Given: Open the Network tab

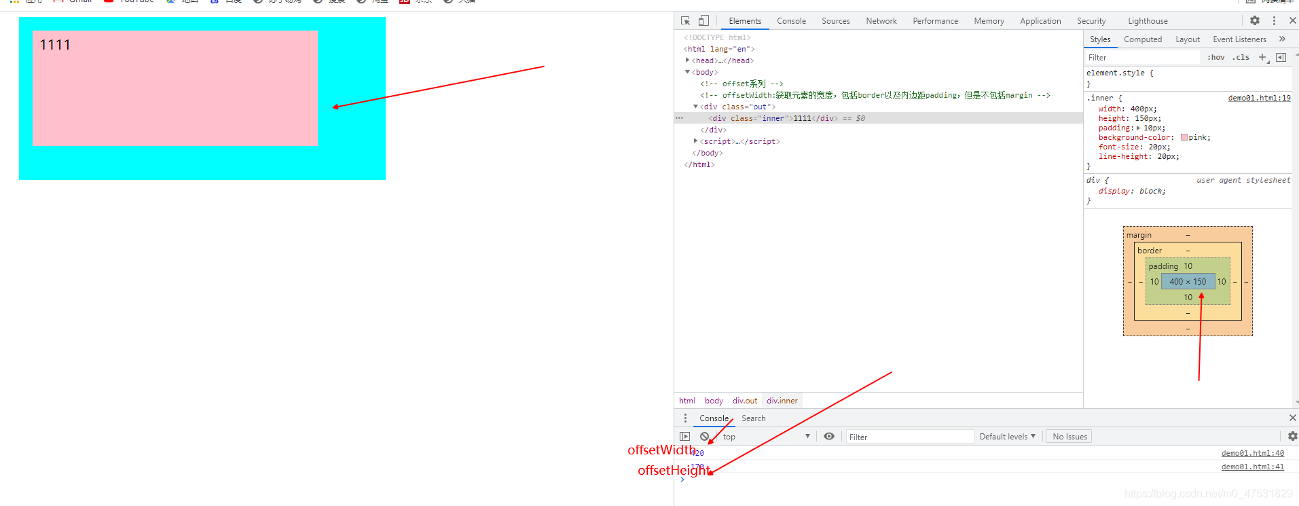Looking at the screenshot, I should tap(881, 21).
